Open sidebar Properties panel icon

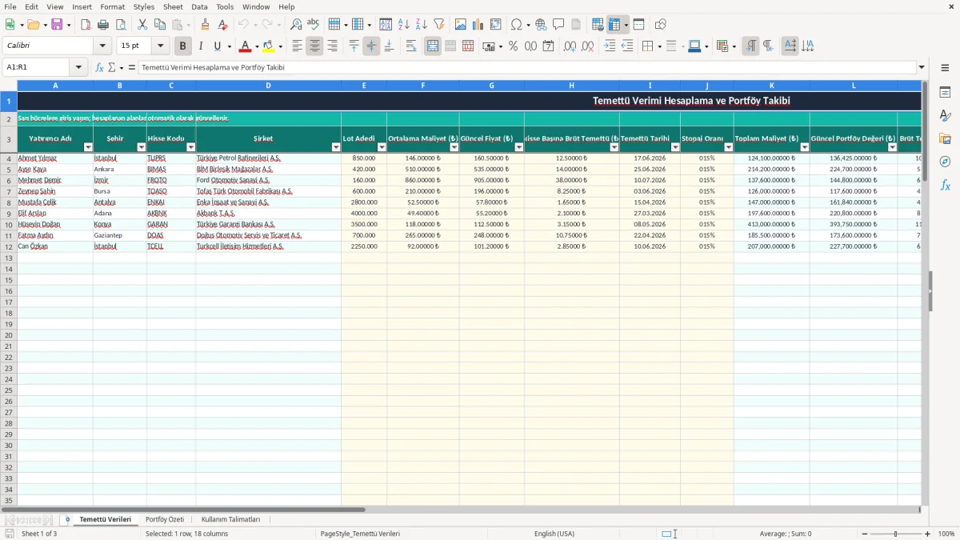tap(945, 93)
